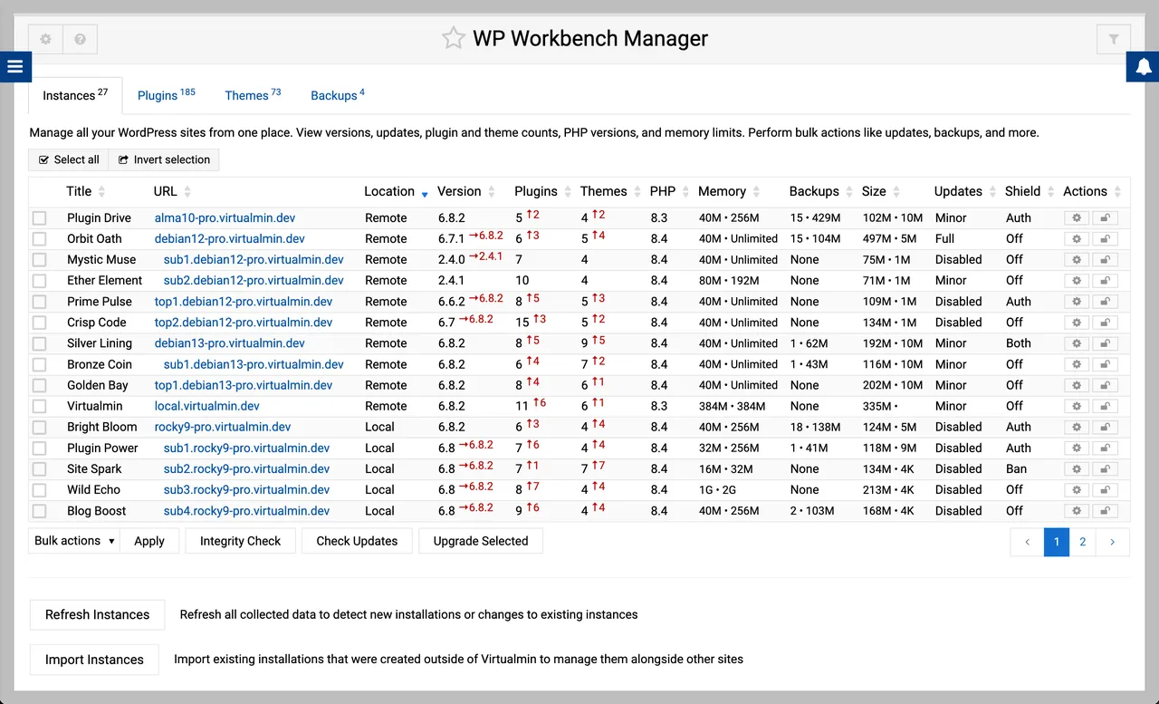This screenshot has width=1159, height=704.
Task: Favorite the page with the star icon
Action: pyautogui.click(x=453, y=39)
